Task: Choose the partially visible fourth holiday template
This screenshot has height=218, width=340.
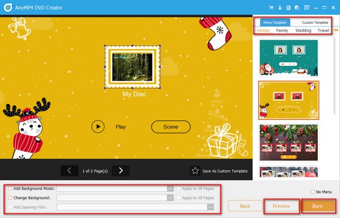Action: [x=288, y=172]
